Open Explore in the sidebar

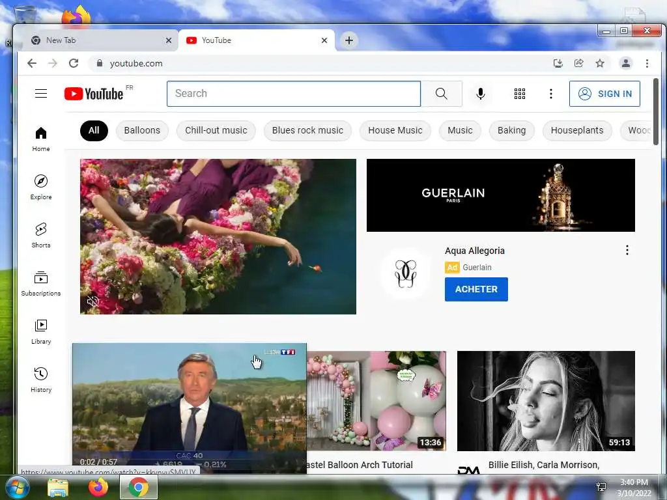click(x=41, y=187)
